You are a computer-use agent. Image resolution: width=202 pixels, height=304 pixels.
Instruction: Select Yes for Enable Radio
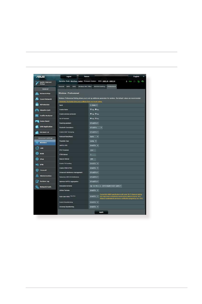(x=91, y=110)
